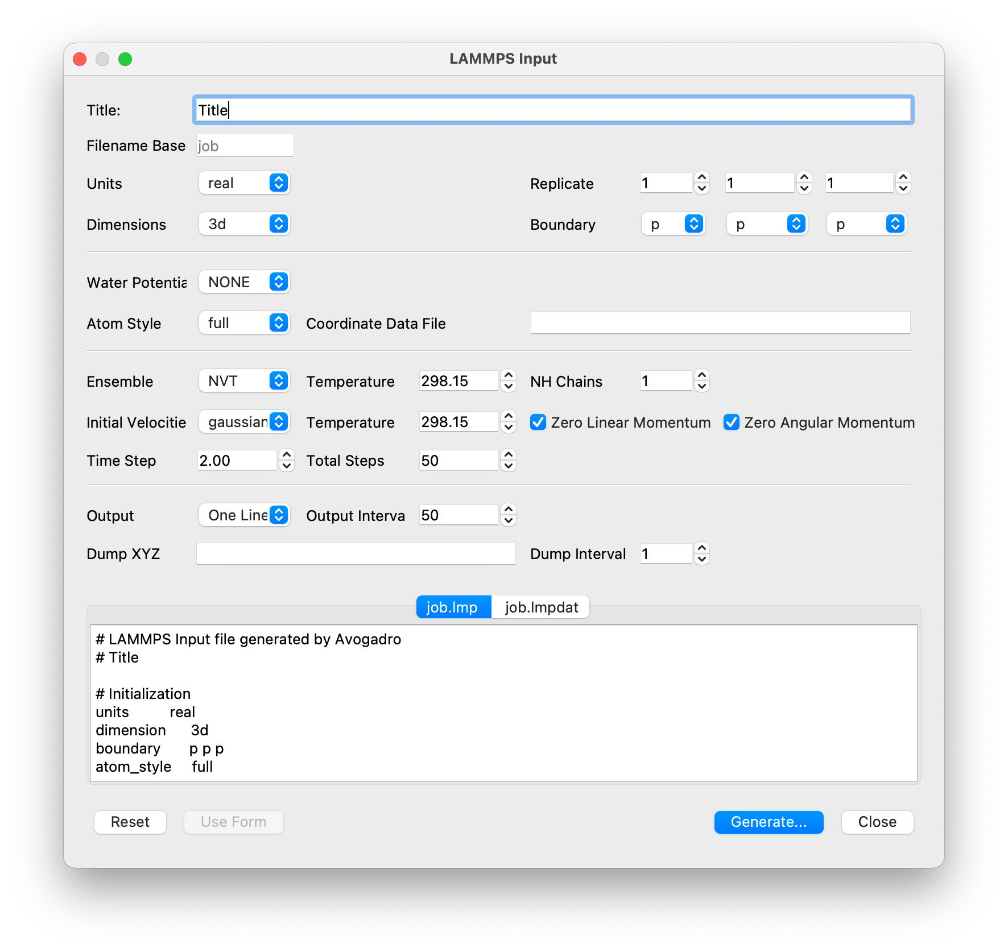The width and height of the screenshot is (1008, 952).
Task: Decrease the first Replicate value
Action: click(x=702, y=189)
